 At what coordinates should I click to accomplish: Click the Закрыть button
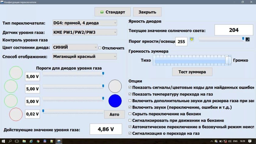(x=147, y=12)
